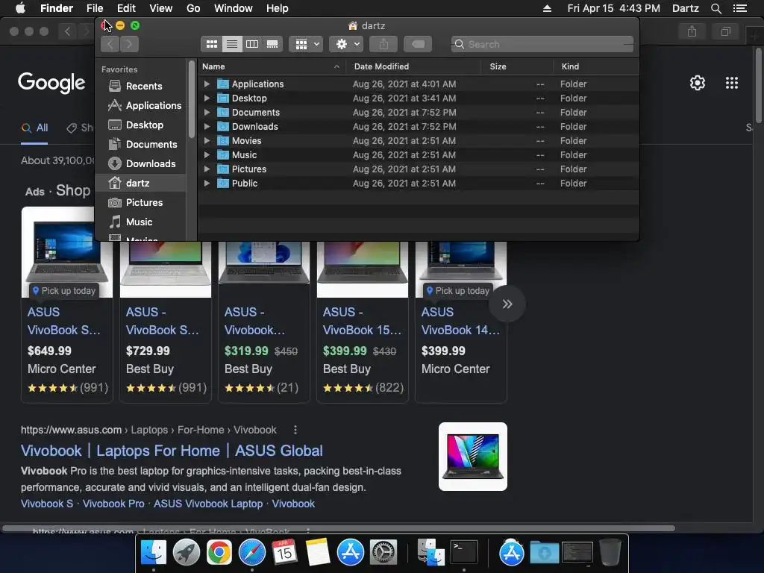764x573 pixels.
Task: Open the $649.99 ASUS VivoBook Micro Center listing
Action: click(66, 304)
